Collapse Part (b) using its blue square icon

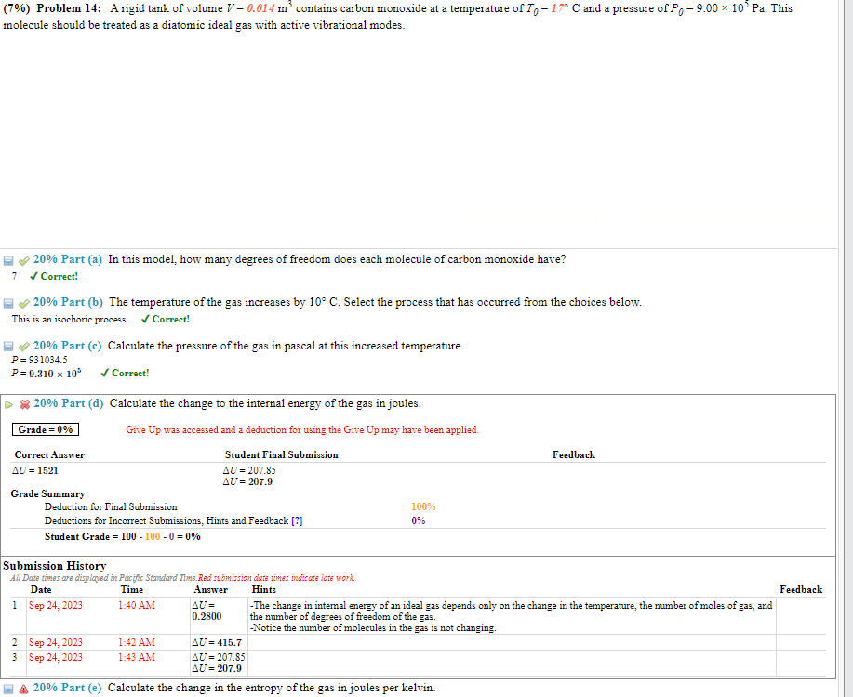(x=7, y=302)
